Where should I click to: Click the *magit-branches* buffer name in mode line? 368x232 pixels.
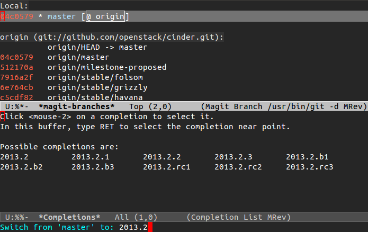click(76, 107)
